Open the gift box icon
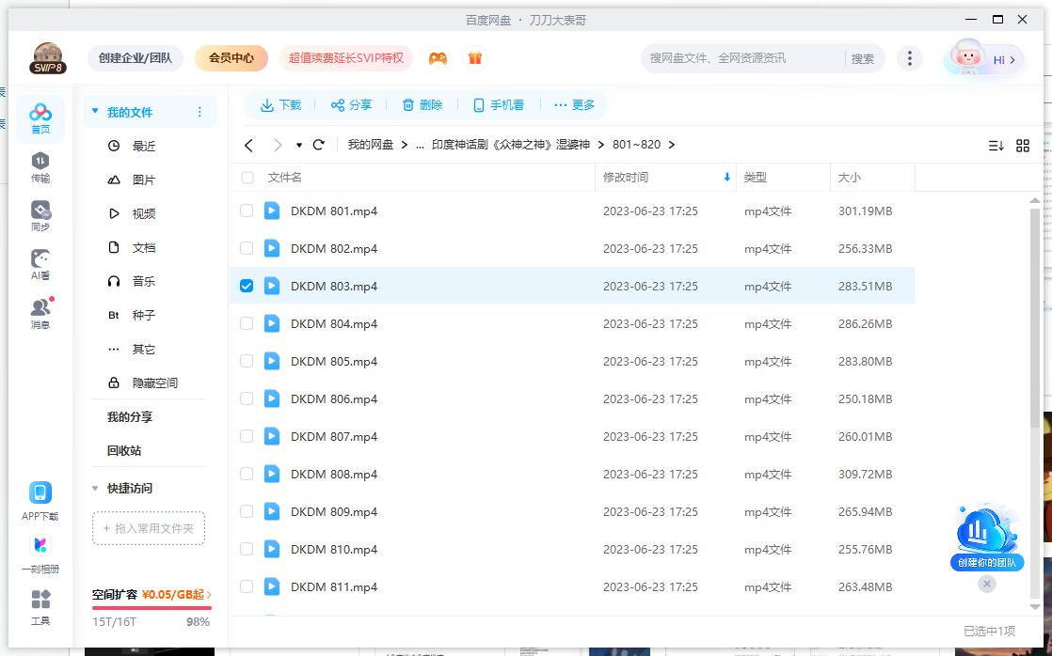The image size is (1052, 656). pos(475,58)
